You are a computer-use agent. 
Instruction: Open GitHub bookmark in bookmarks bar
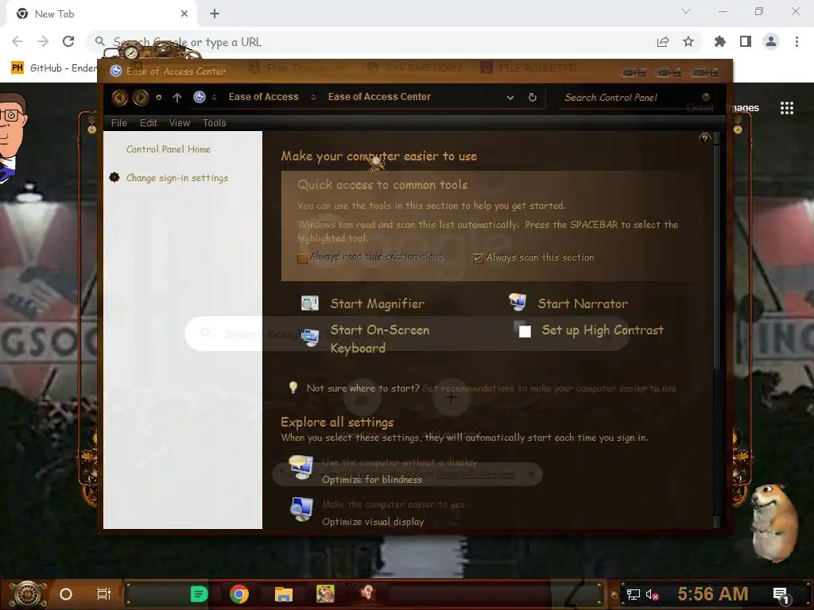(55, 68)
